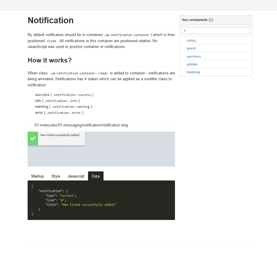Viewport: 277px width, 256px height.
Task: Open the colors component link
Action: (x=191, y=40)
